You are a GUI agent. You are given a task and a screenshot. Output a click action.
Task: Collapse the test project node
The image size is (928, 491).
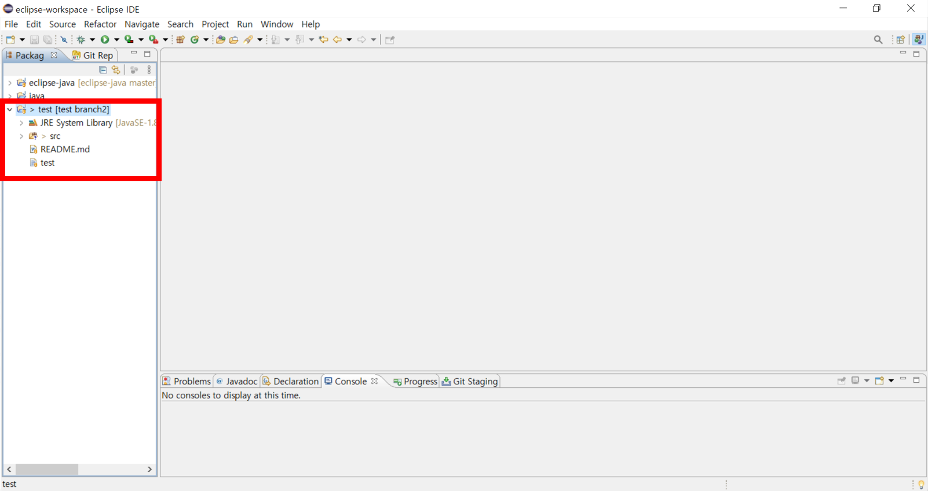tap(10, 109)
